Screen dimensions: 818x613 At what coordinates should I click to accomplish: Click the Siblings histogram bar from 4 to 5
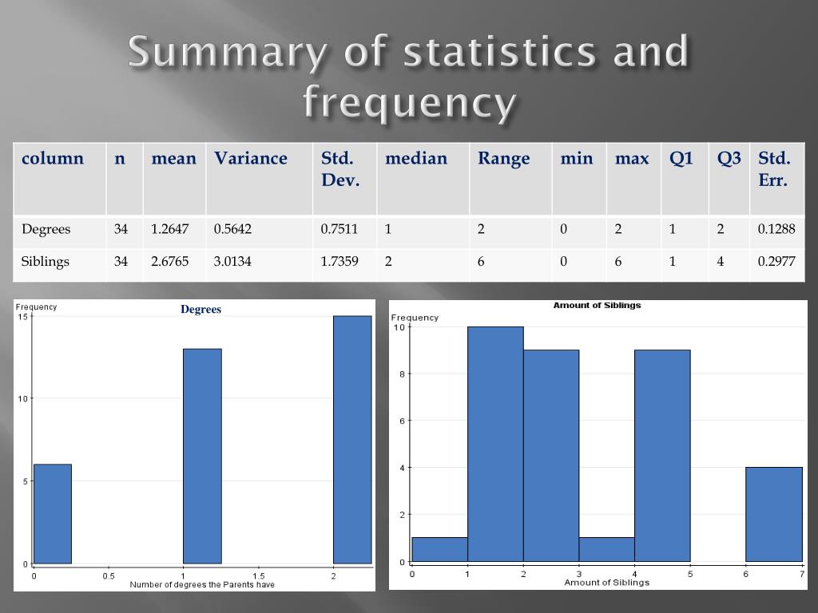pos(662,456)
